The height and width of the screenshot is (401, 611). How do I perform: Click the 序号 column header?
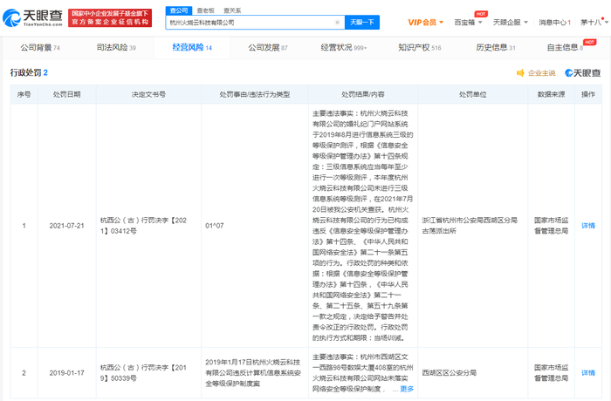tap(24, 94)
